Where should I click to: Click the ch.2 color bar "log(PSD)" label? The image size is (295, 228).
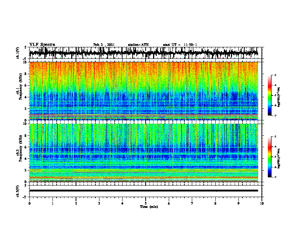[279, 158]
